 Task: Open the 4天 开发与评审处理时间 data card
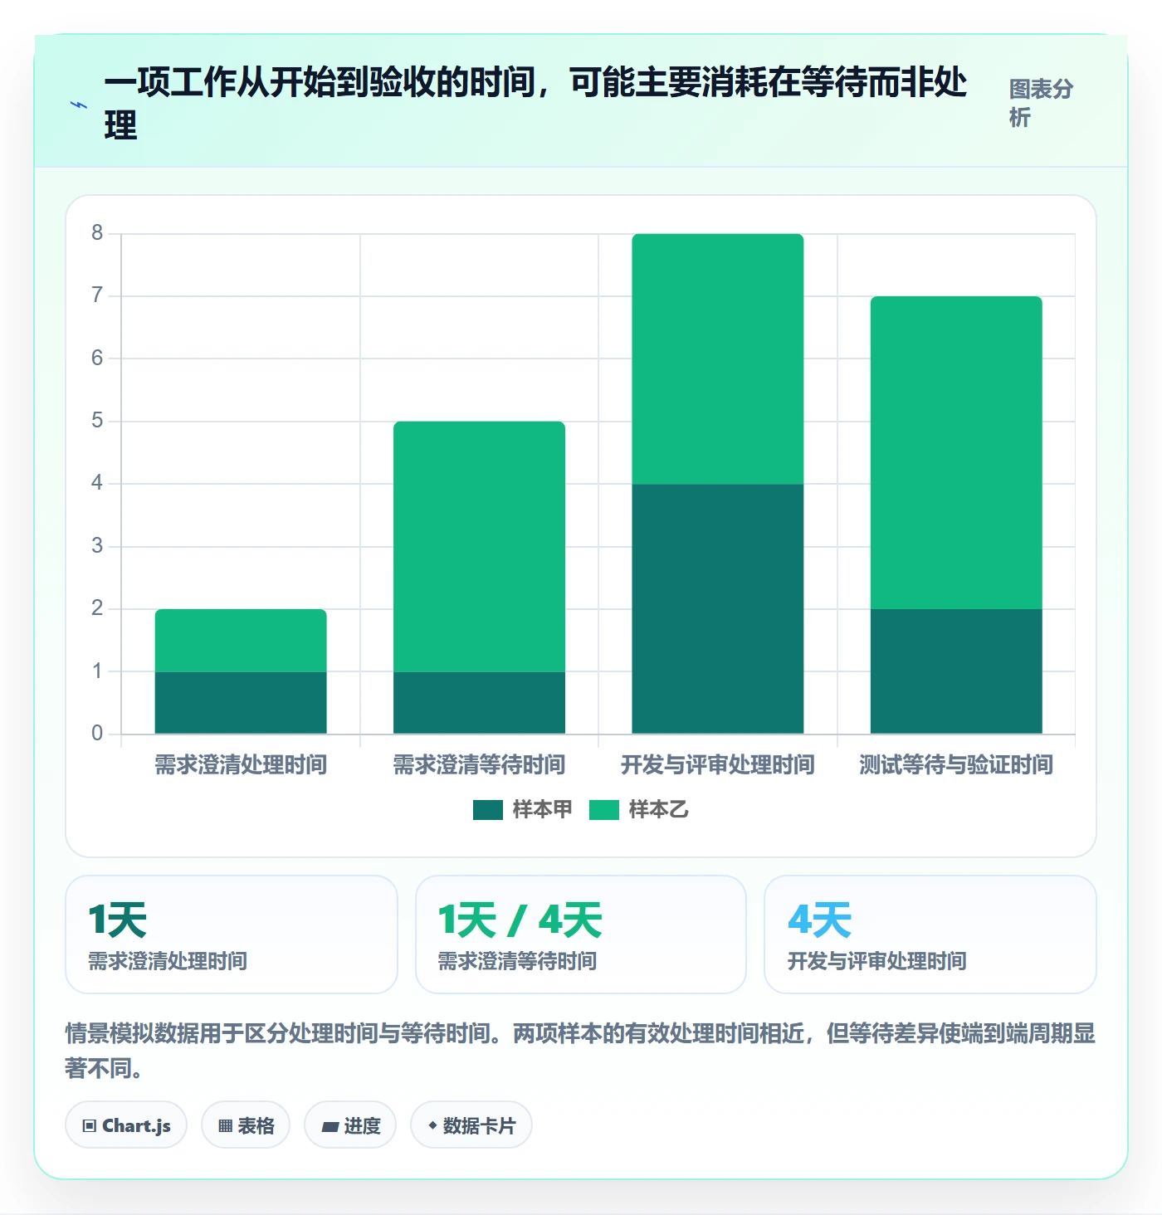tap(930, 934)
